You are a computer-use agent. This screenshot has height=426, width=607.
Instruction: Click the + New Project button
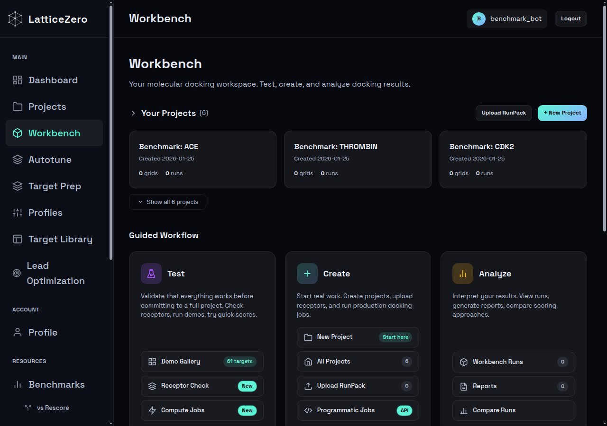click(x=562, y=113)
